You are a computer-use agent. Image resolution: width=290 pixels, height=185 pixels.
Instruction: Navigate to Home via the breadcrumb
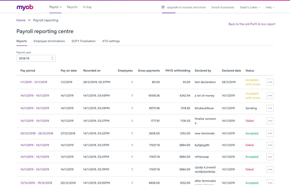pyautogui.click(x=21, y=20)
